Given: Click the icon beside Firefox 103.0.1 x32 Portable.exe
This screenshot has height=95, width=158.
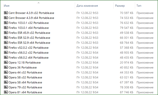Looking at the screenshot, I should [6, 23].
